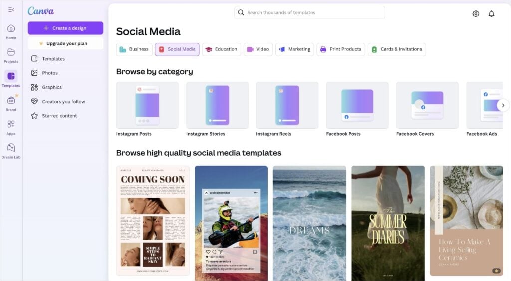Viewport: 511px width, 281px height.
Task: Click crown pro badge on ceramics template
Action: pyautogui.click(x=496, y=270)
